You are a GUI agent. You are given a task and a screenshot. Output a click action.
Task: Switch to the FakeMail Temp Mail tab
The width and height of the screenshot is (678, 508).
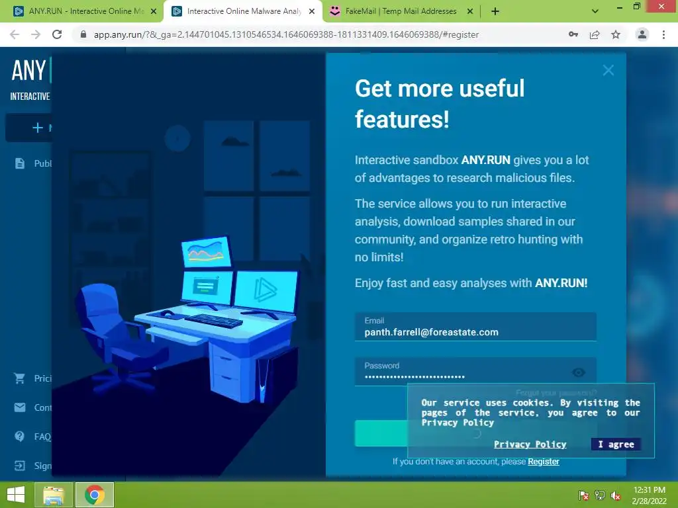401,11
